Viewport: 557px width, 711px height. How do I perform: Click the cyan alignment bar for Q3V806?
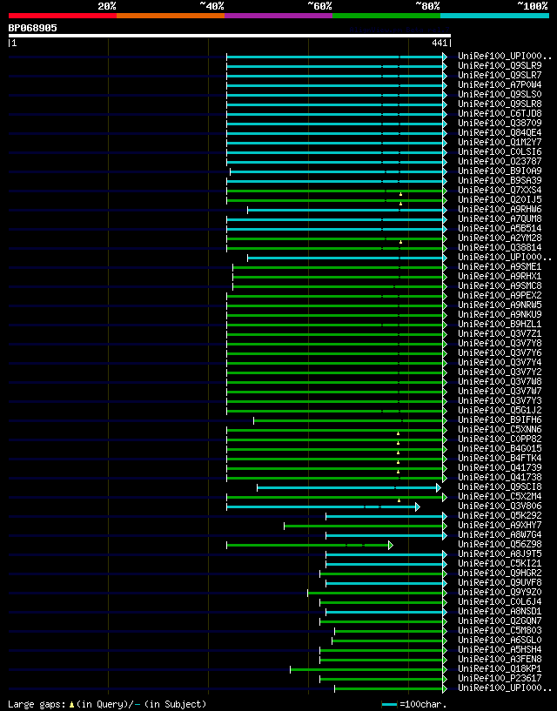[323, 506]
